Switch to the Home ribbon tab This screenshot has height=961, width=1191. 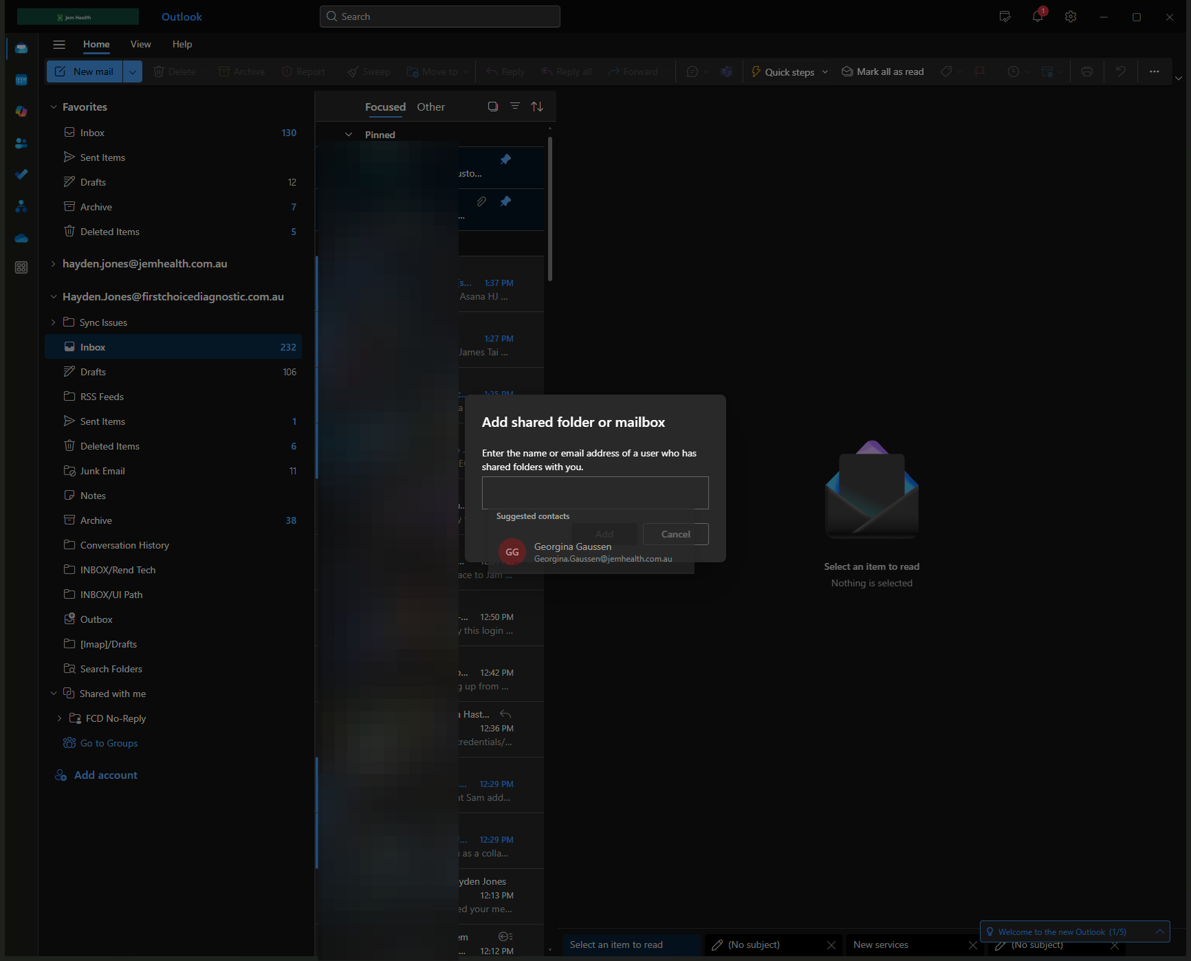(x=96, y=44)
